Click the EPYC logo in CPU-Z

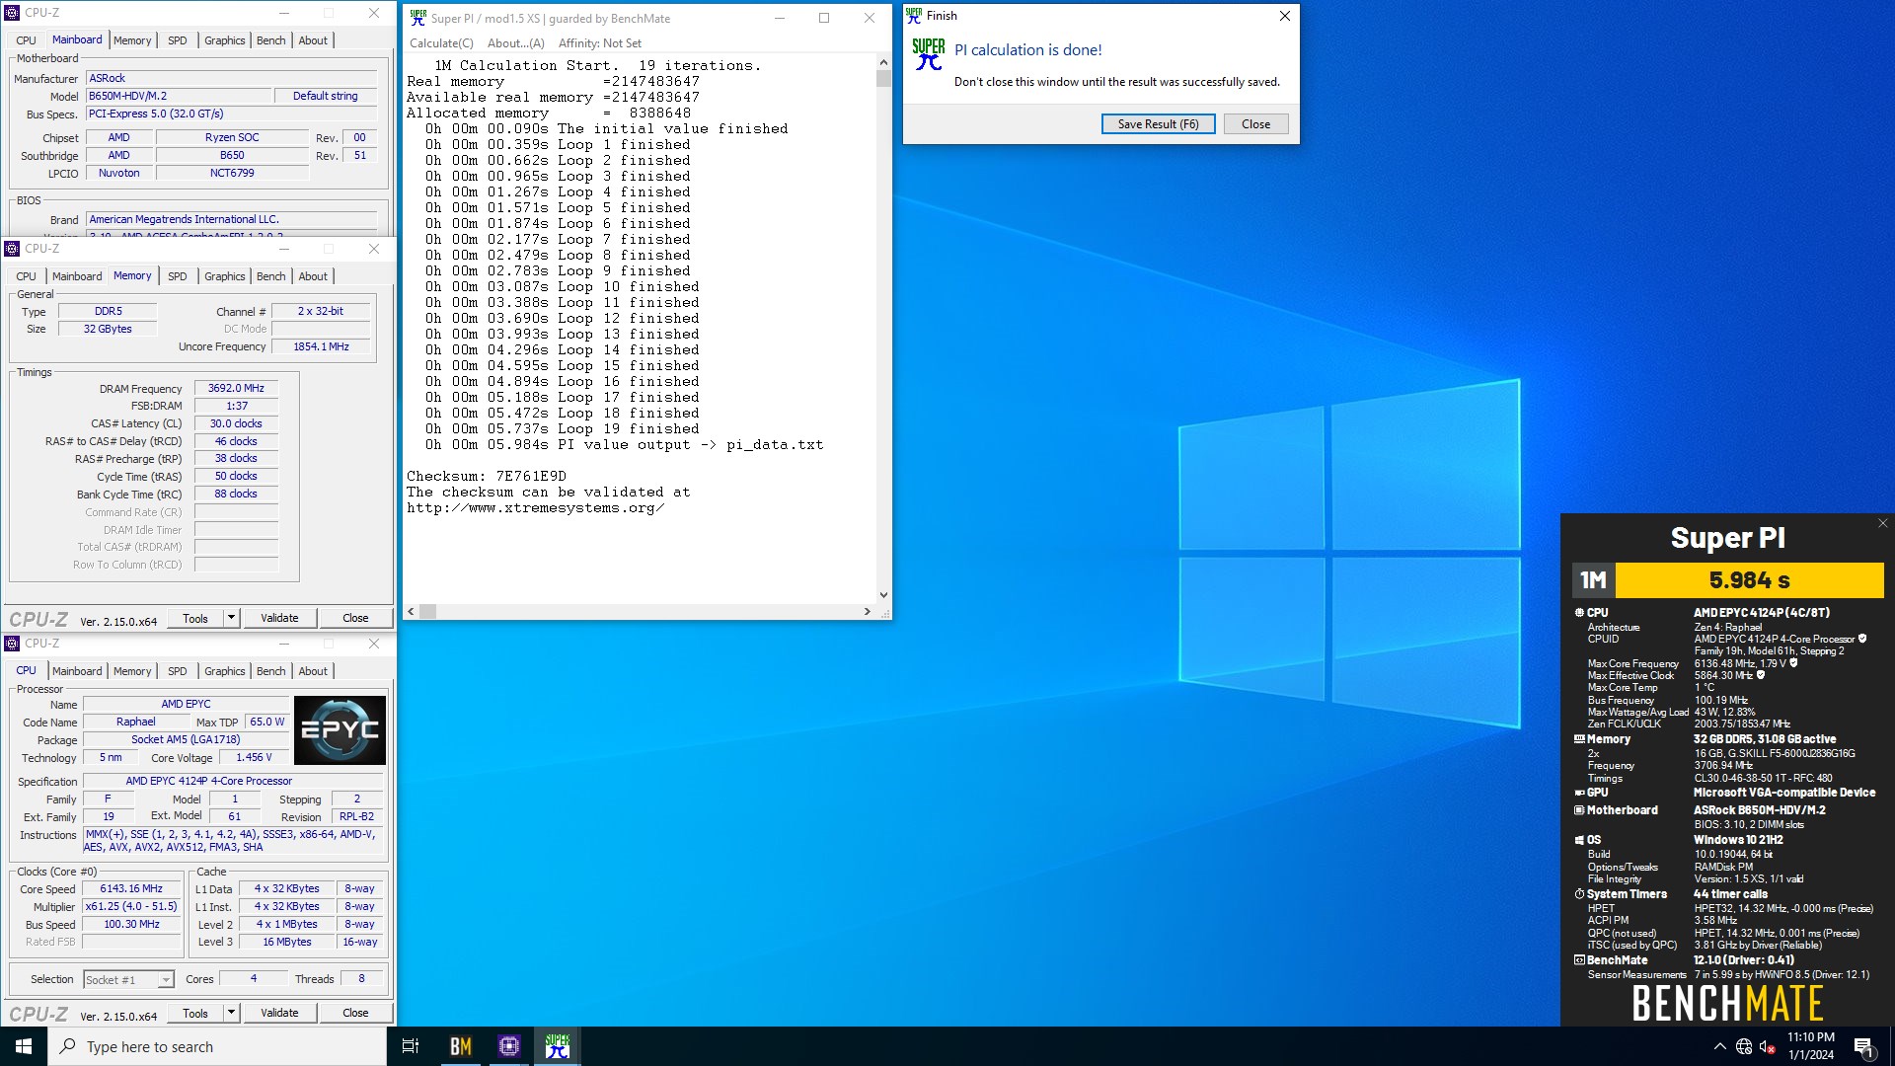coord(340,730)
